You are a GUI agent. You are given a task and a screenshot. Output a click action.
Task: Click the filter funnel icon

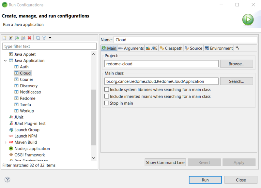(44, 38)
